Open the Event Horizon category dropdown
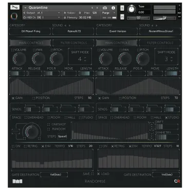Image resolution: width=190 pixels, height=190 pixels. 117,31
